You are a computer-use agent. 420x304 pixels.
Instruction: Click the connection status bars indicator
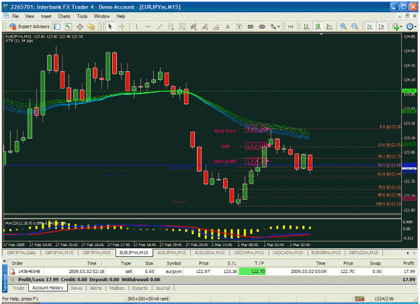(360, 299)
